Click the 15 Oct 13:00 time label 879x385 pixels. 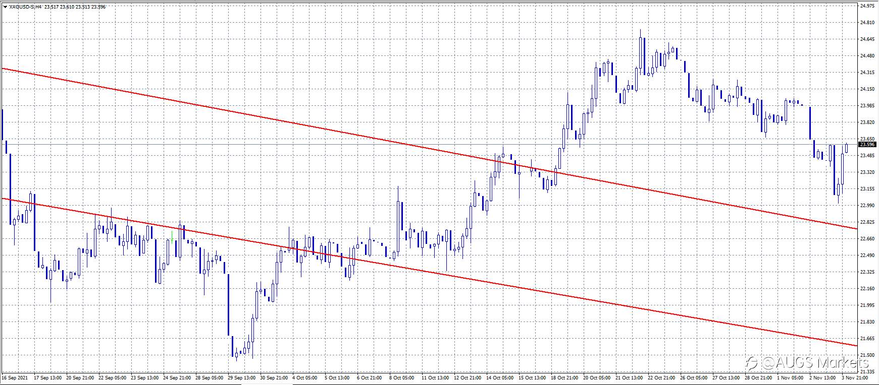pos(533,377)
